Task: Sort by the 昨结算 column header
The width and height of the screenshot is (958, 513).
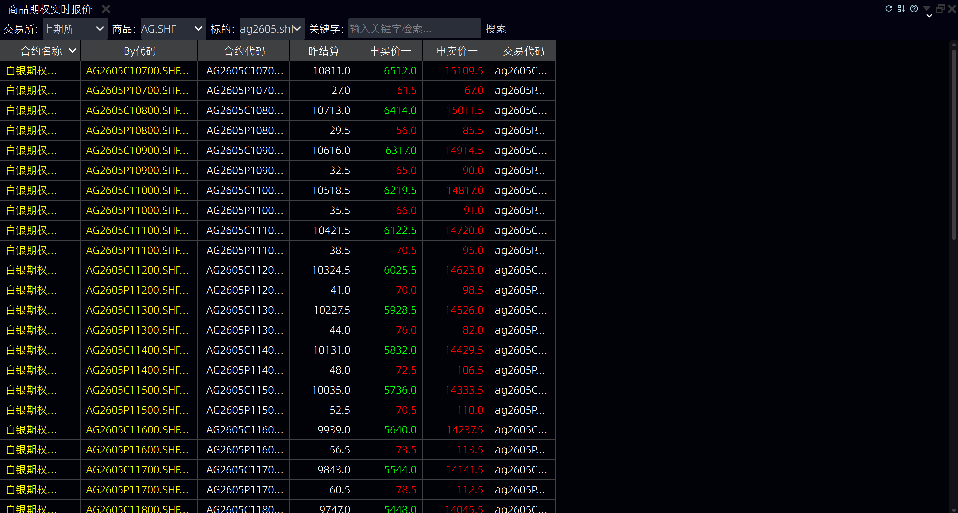Action: 323,51
